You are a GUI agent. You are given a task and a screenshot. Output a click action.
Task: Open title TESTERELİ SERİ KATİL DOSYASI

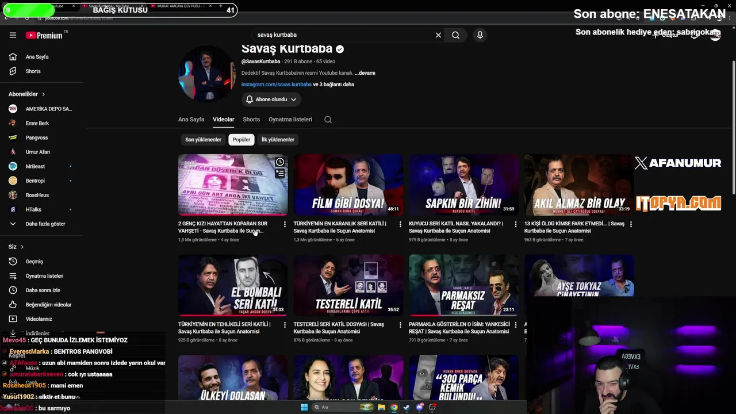(339, 328)
